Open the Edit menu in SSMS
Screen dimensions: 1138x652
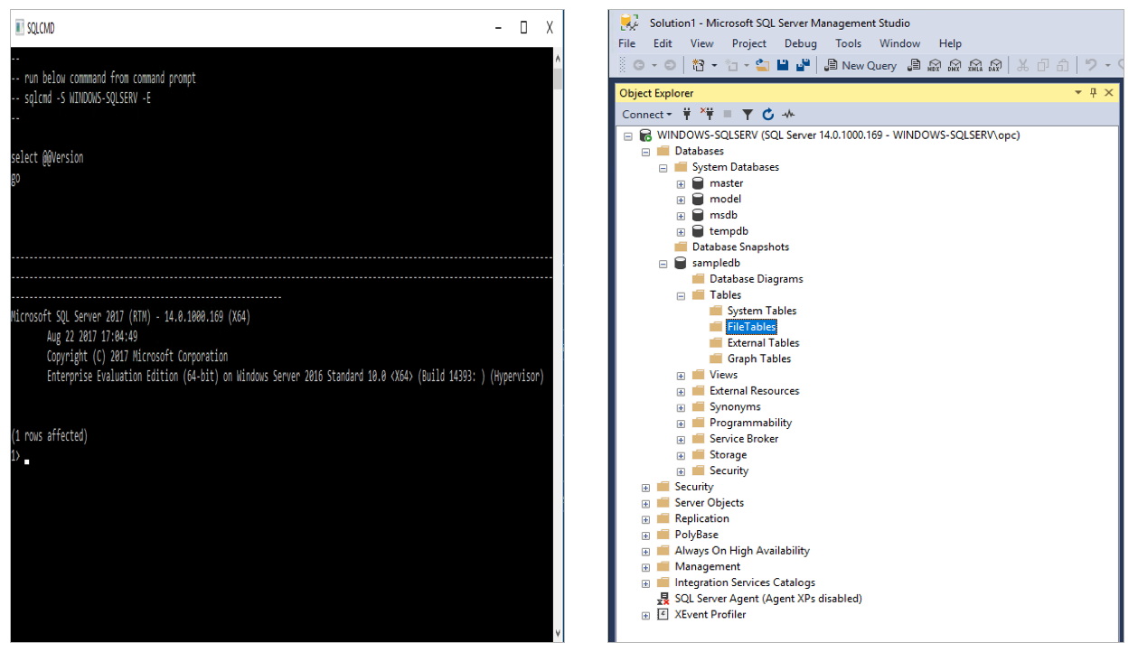click(x=663, y=43)
